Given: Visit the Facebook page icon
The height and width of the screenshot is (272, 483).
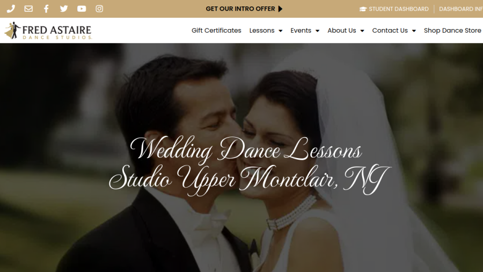Looking at the screenshot, I should pos(46,9).
